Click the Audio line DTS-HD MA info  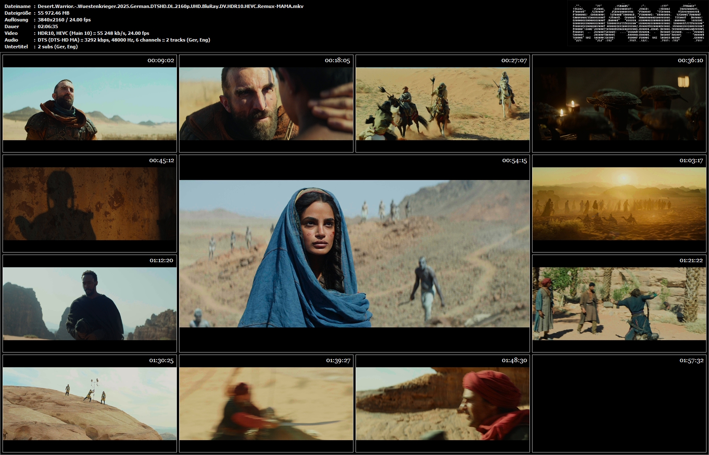124,40
